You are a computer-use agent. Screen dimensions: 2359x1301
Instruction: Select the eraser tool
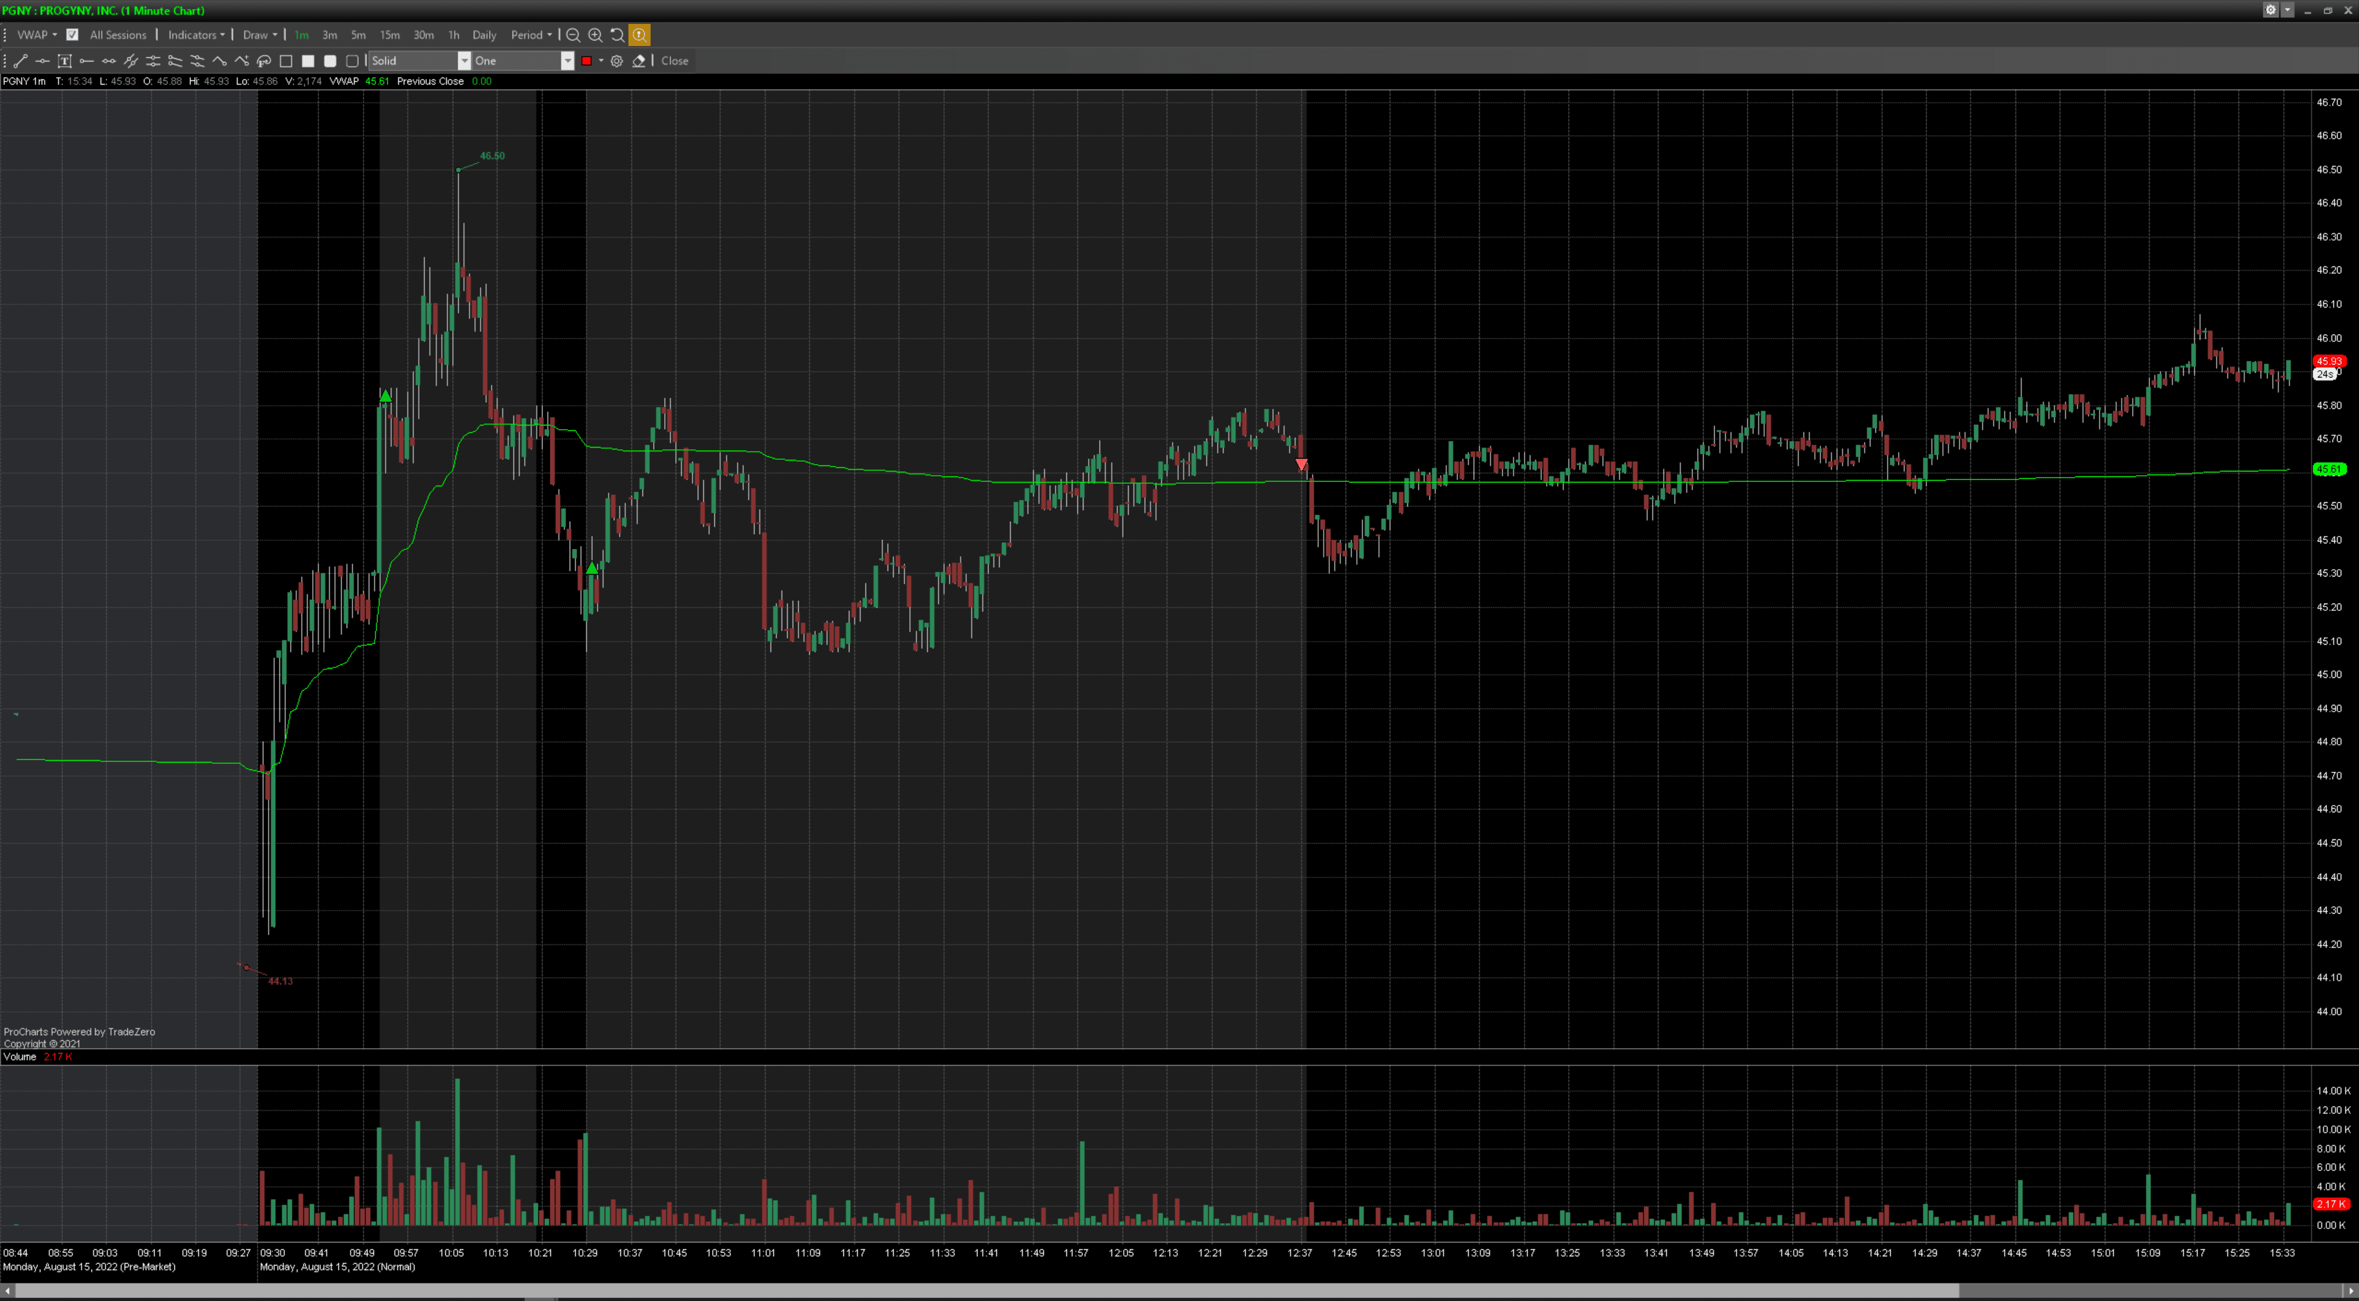point(639,61)
